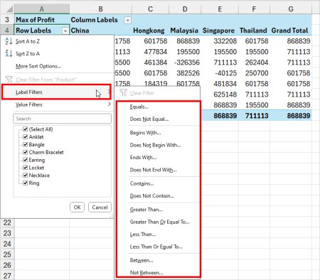Click the Sort Z to A icon
This screenshot has height=280, width=320.
9,53
